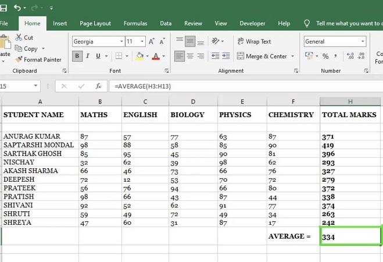Select Middle Align icon
Screen dimensions: 383x262
[190, 41]
